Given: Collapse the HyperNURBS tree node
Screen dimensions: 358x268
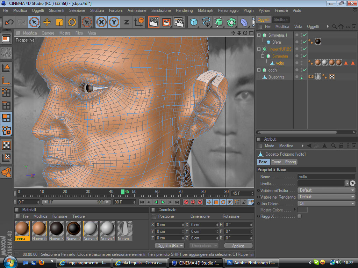Looking at the screenshot, I should pos(259,49).
